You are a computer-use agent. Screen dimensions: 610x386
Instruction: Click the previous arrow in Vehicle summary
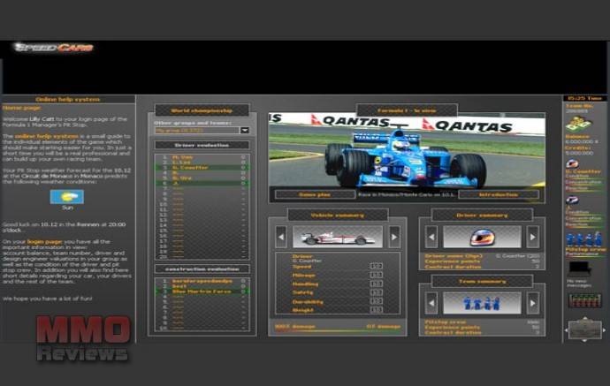[280, 236]
